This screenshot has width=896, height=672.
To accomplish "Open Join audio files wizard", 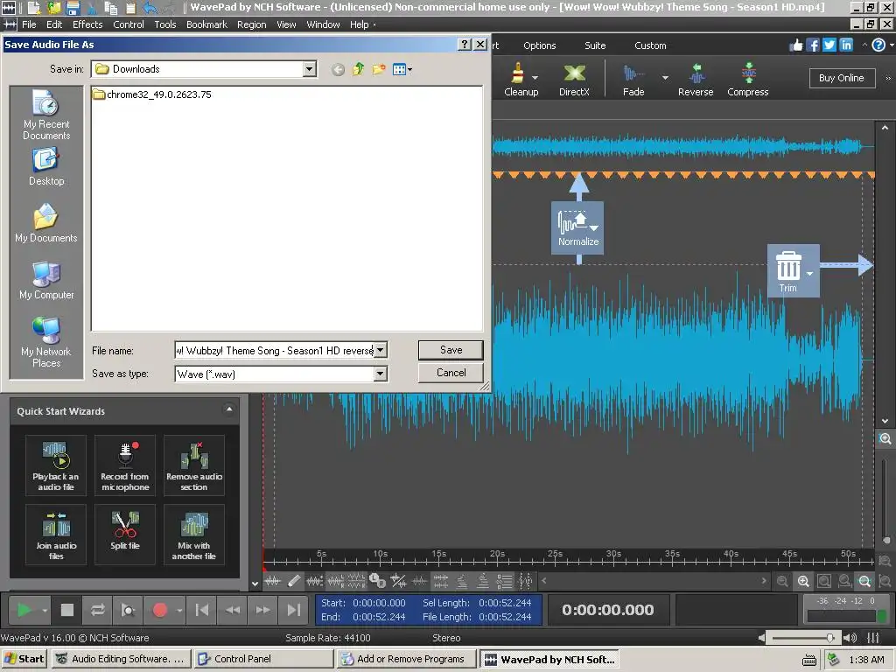I will click(56, 535).
